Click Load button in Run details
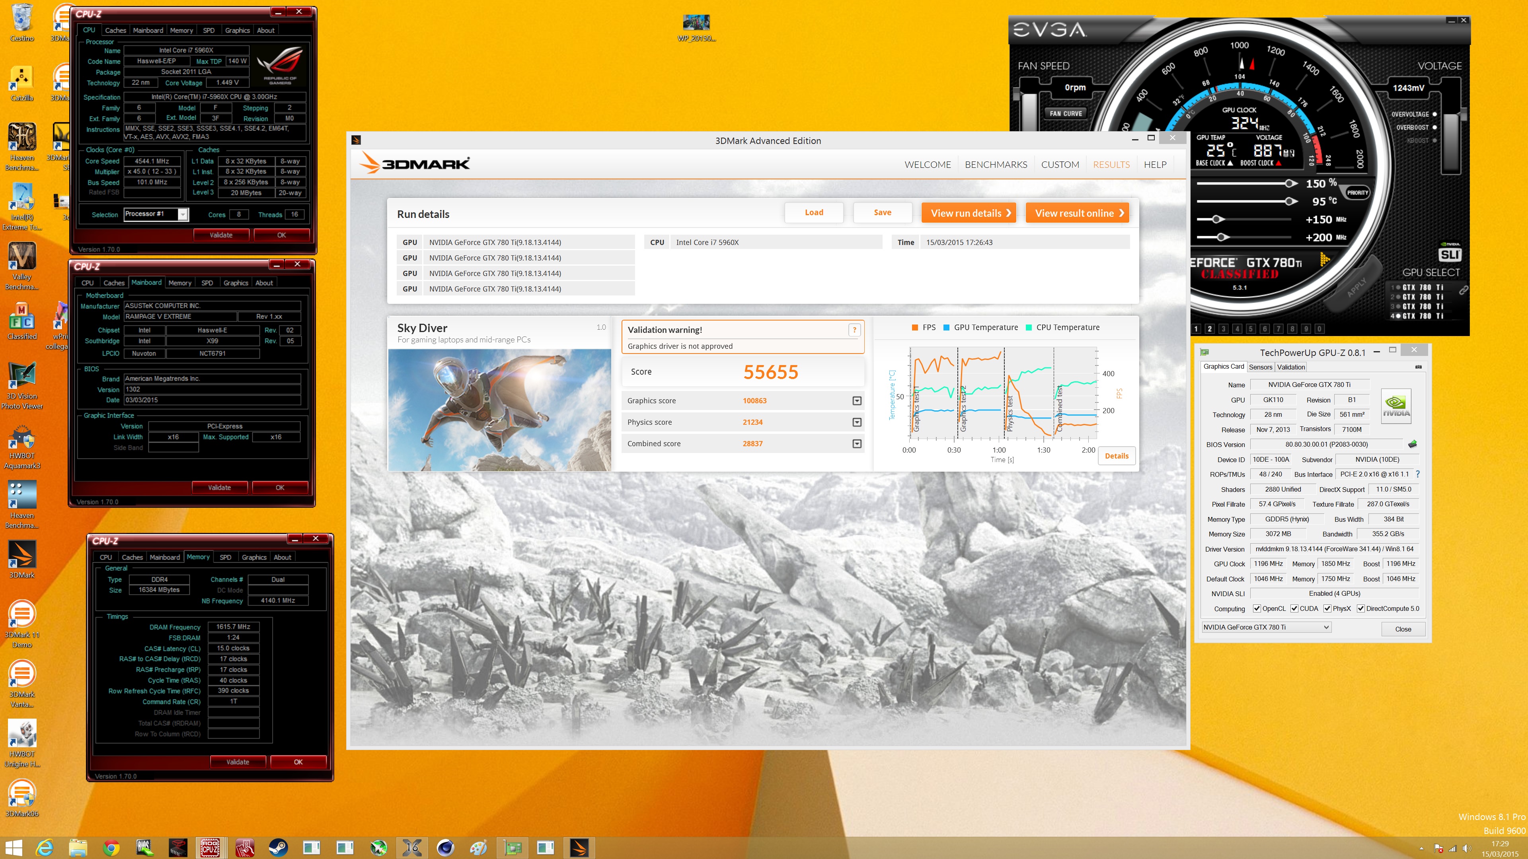 [814, 213]
